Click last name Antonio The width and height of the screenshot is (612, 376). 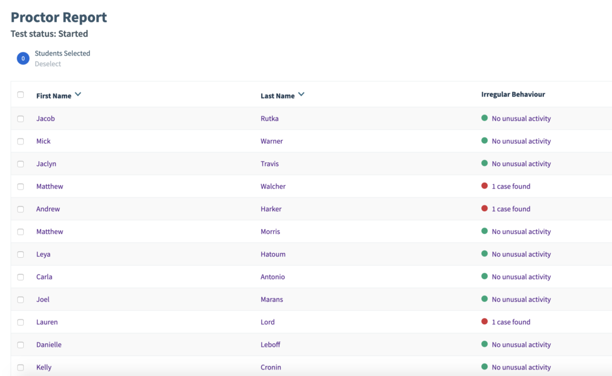[273, 277]
